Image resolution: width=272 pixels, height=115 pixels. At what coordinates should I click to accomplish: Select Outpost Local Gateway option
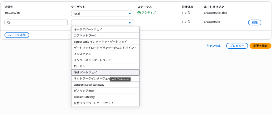tap(105, 85)
